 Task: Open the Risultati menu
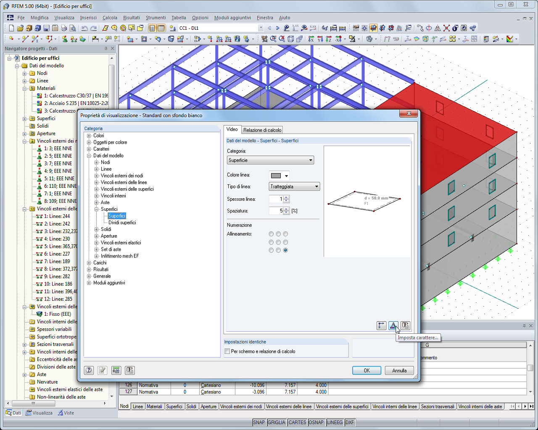coord(132,18)
